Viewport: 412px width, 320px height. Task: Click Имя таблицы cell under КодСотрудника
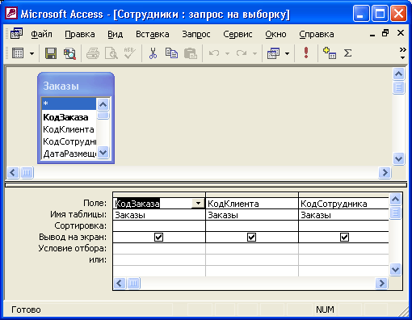343,215
